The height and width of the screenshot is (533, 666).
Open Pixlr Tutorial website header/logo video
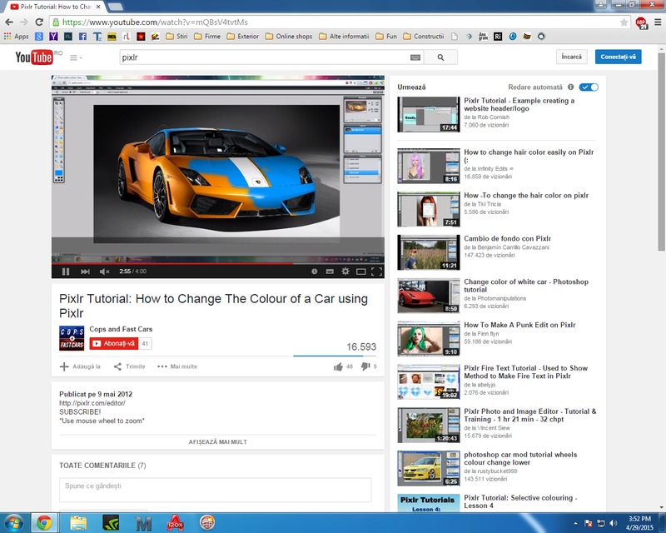(x=519, y=105)
